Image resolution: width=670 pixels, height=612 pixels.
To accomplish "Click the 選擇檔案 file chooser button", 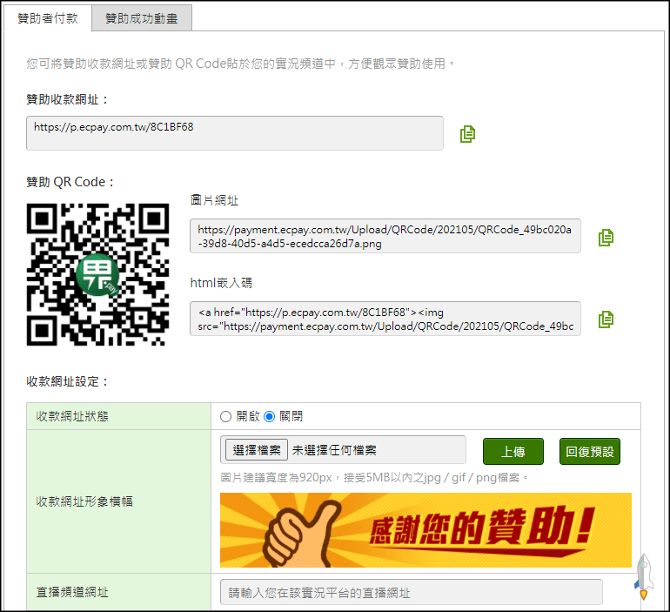I will (257, 450).
